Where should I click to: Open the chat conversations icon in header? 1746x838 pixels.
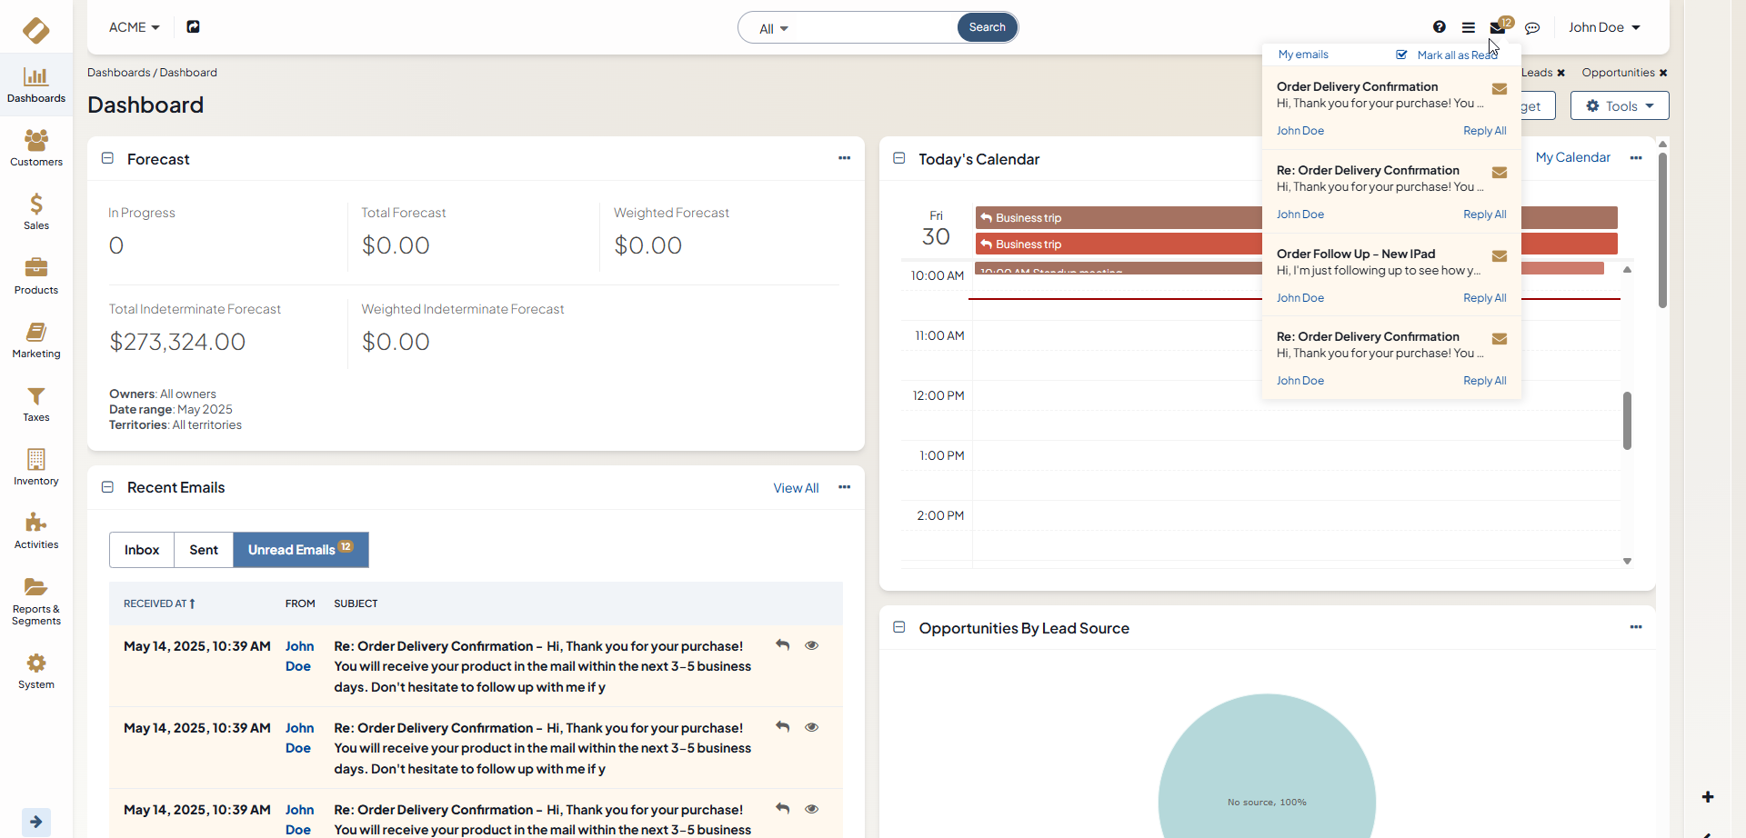pyautogui.click(x=1532, y=28)
